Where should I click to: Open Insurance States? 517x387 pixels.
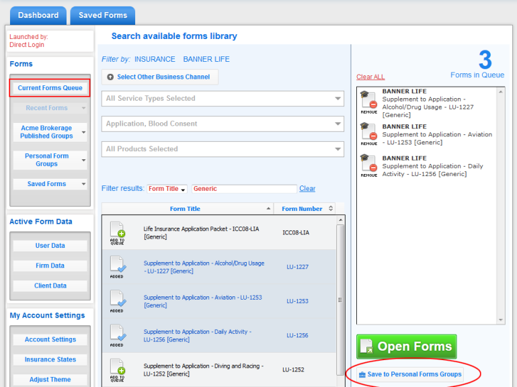click(x=50, y=359)
